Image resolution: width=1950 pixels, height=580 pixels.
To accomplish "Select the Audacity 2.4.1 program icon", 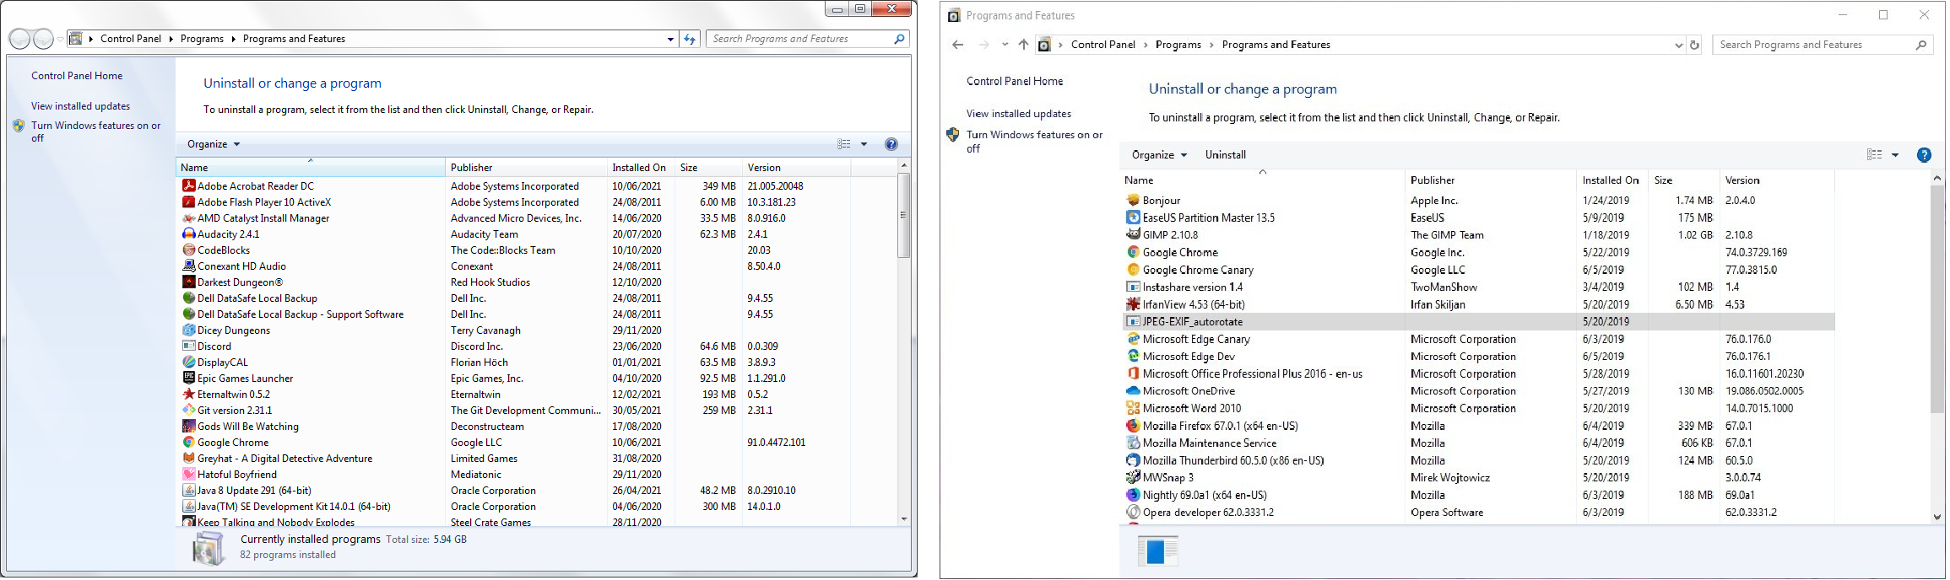I will tap(189, 234).
